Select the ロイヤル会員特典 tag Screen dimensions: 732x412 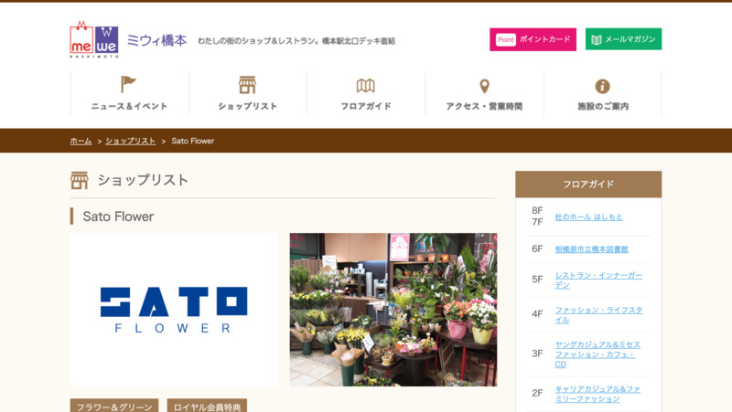[x=207, y=407]
